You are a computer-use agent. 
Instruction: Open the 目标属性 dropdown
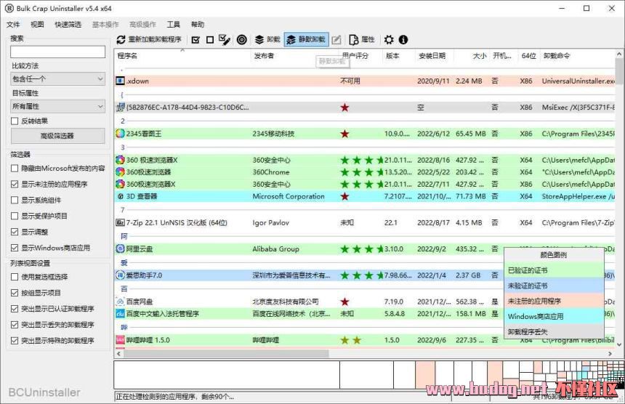tap(57, 106)
